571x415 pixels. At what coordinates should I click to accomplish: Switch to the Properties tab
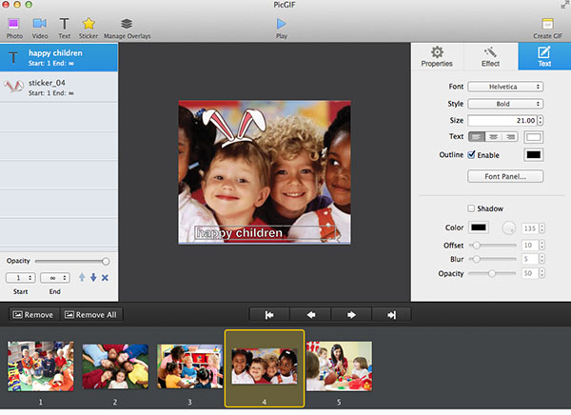437,56
